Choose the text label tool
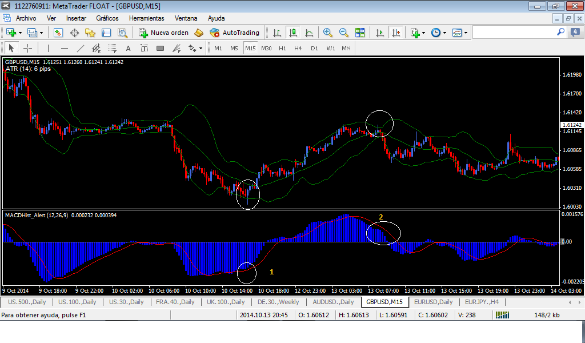The width and height of the screenshot is (585, 343). click(128, 48)
